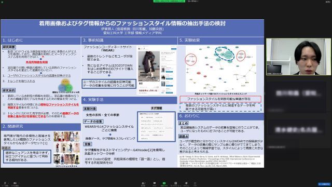Screen dimensions: 332x187
Task: Click the WEAR site screenshot in poster
Action: click(x=157, y=70)
